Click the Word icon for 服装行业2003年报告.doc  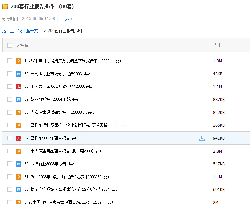coord(19,164)
